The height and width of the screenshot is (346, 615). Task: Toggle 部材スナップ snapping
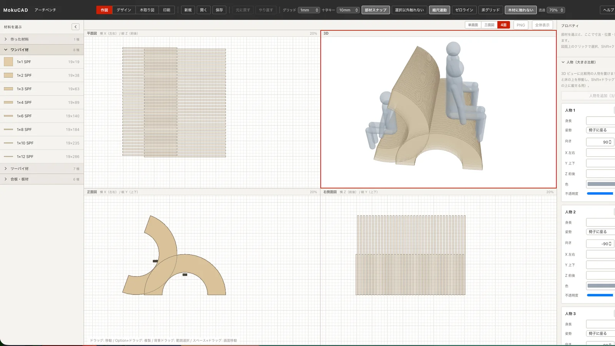click(x=376, y=10)
